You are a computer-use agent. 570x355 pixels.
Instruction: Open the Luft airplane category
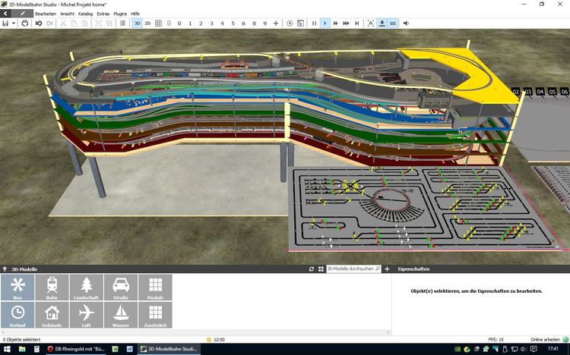[86, 315]
